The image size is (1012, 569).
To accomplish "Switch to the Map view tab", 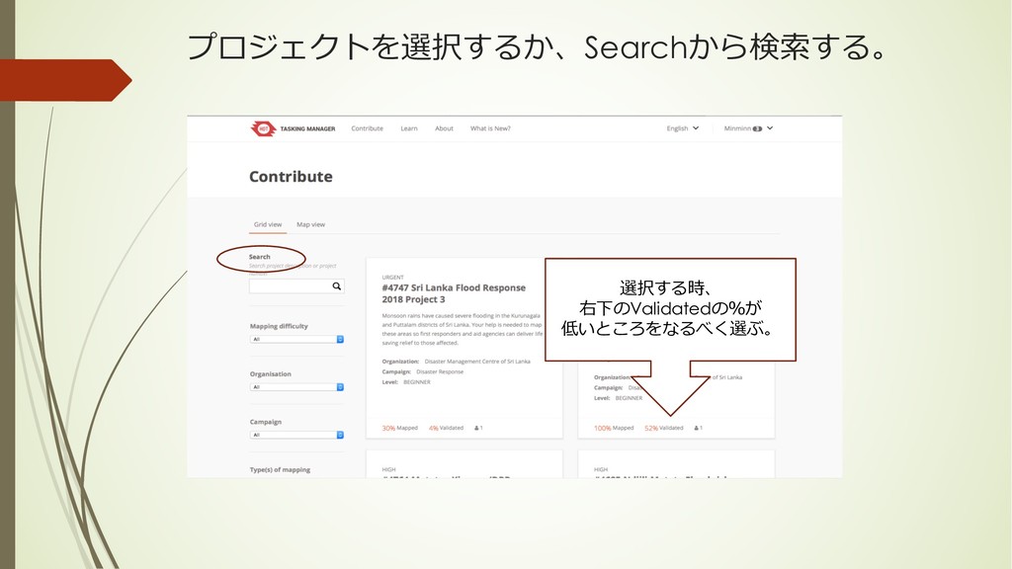I will pyautogui.click(x=310, y=224).
